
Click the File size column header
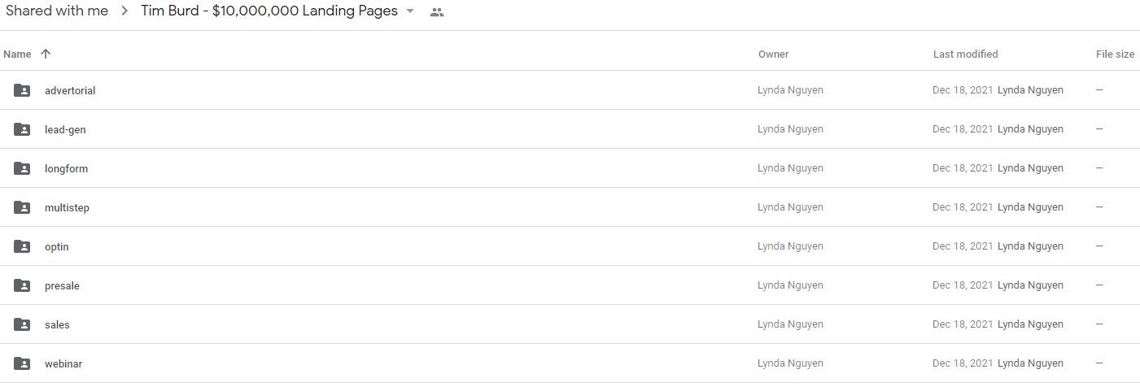point(1115,54)
